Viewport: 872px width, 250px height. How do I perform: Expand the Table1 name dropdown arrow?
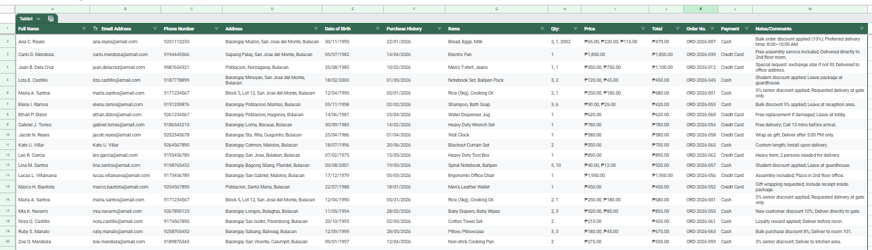tap(38, 18)
